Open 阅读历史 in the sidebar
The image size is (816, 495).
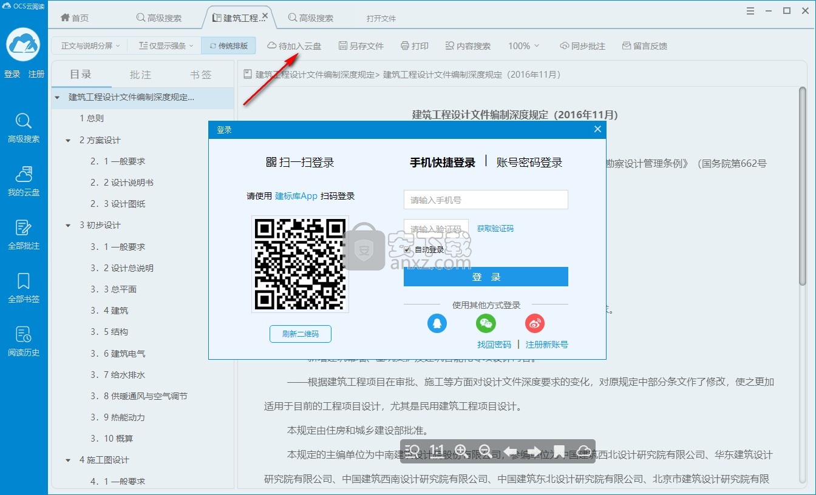[24, 341]
